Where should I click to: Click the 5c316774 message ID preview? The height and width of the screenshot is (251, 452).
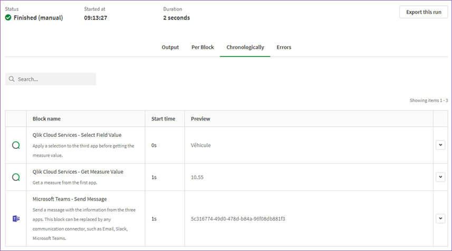point(238,219)
